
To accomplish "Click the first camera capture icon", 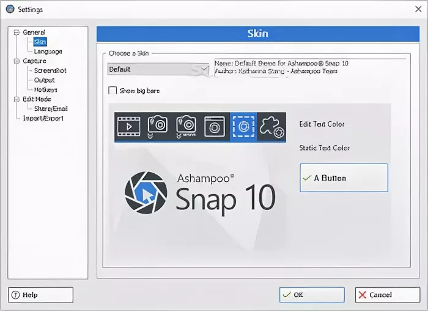I will [x=157, y=126].
